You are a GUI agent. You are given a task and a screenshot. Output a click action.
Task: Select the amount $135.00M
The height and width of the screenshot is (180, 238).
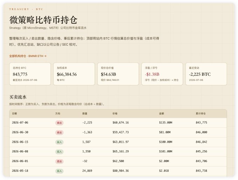166,123
